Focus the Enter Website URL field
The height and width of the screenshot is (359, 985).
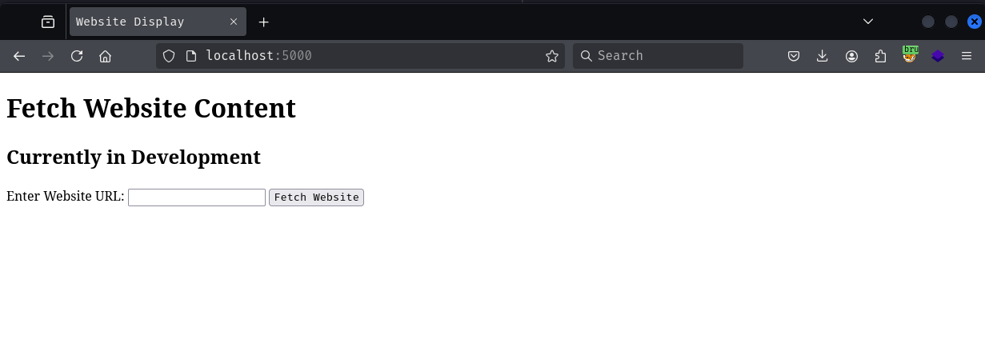tap(197, 197)
